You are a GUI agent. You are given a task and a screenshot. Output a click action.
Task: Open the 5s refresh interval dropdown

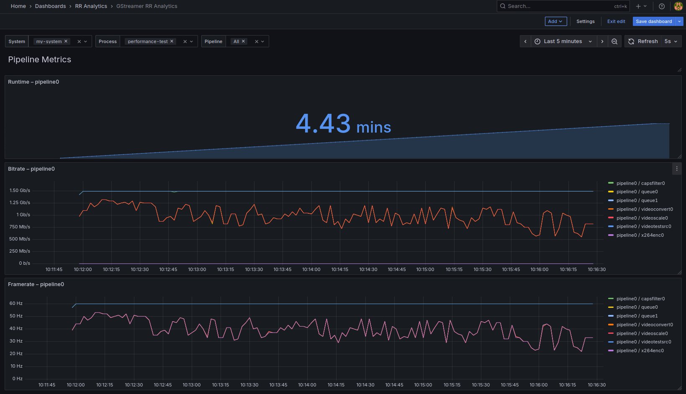(x=671, y=41)
